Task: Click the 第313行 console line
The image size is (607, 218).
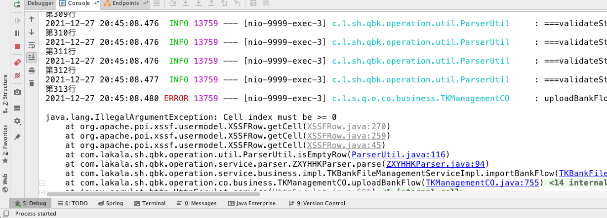Action: pyautogui.click(x=60, y=89)
